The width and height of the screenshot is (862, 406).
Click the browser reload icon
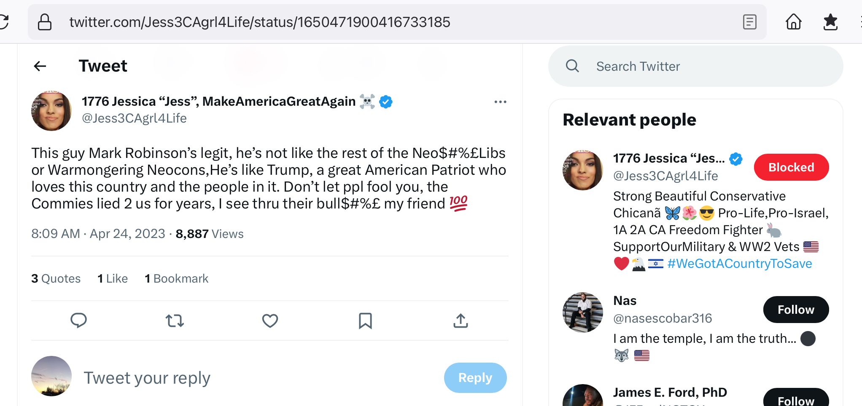coord(4,22)
